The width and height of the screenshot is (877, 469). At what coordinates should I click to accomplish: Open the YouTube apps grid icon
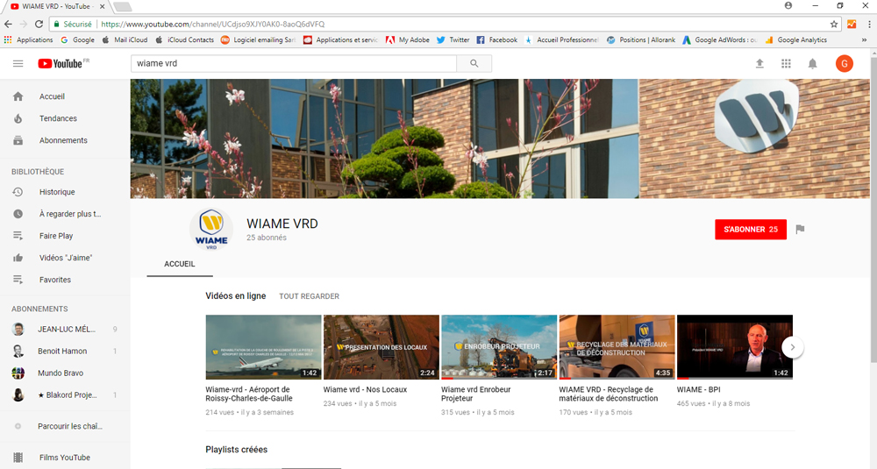[786, 64]
